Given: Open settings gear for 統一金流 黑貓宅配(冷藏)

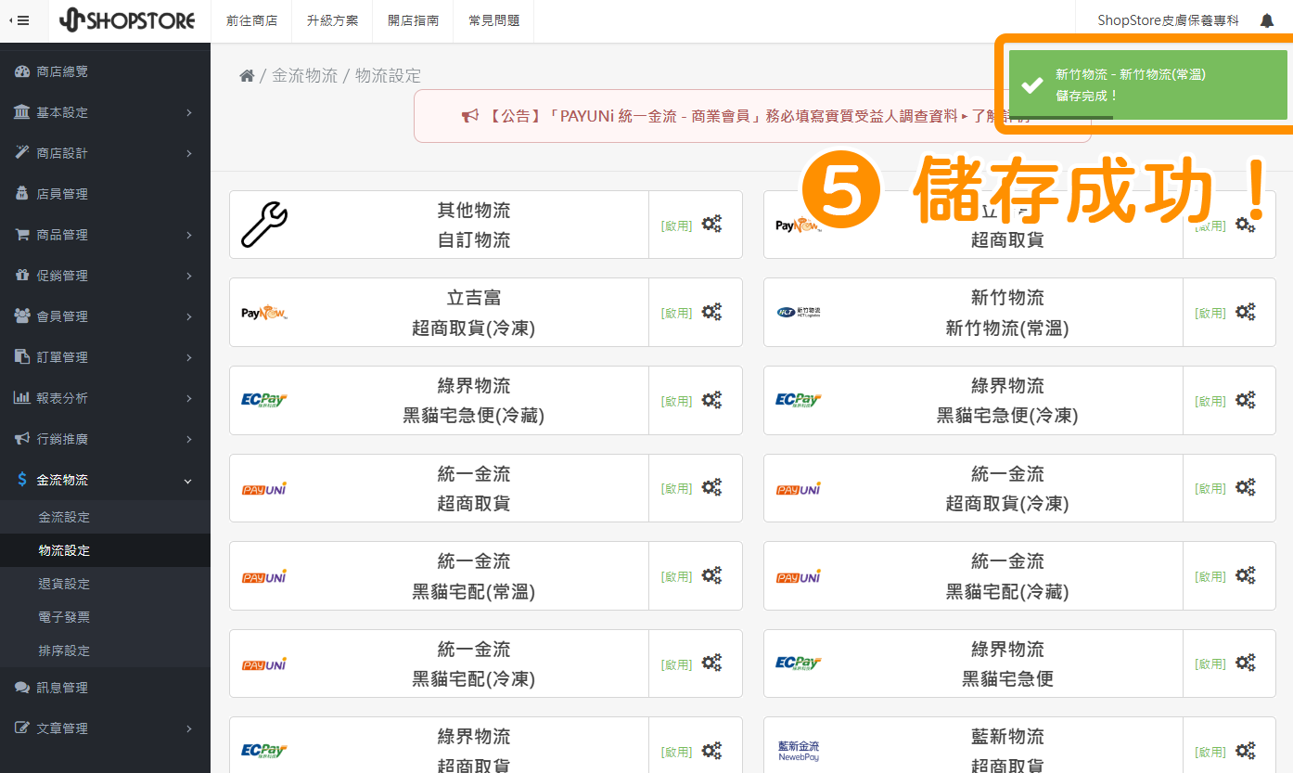Looking at the screenshot, I should point(1245,575).
